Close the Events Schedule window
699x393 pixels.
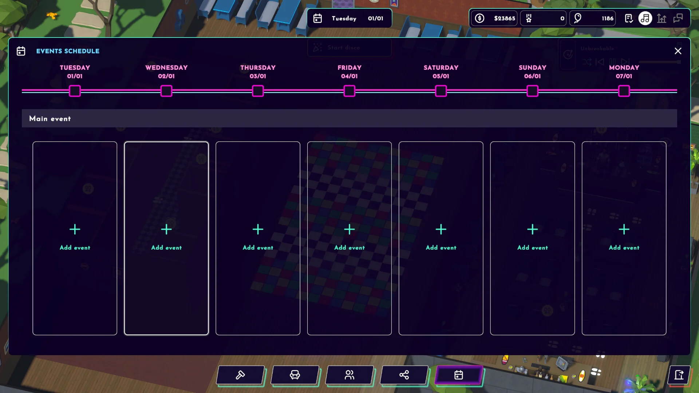(x=678, y=51)
